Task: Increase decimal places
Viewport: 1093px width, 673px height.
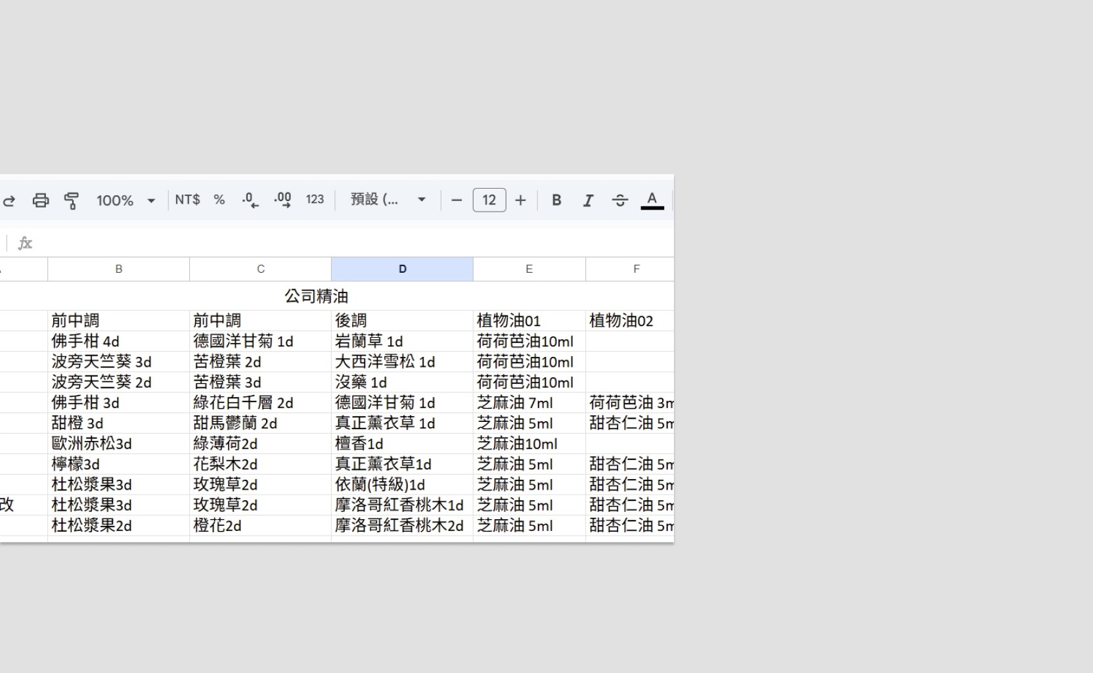Action: tap(282, 200)
